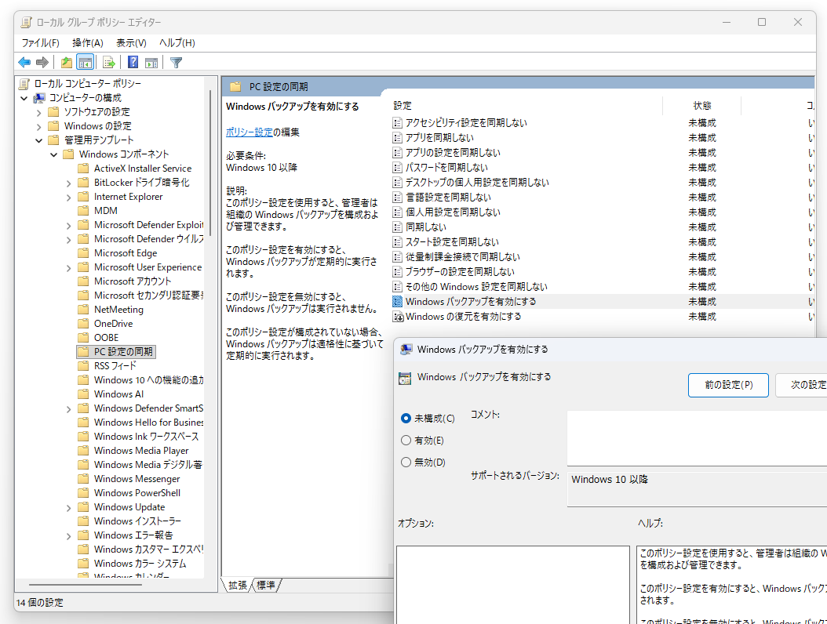Click inside the コメント text field
This screenshot has width=827, height=624.
[697, 438]
